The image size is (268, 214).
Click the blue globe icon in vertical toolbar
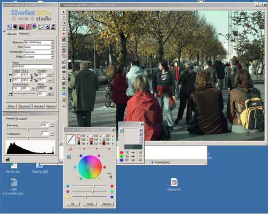tap(64, 94)
